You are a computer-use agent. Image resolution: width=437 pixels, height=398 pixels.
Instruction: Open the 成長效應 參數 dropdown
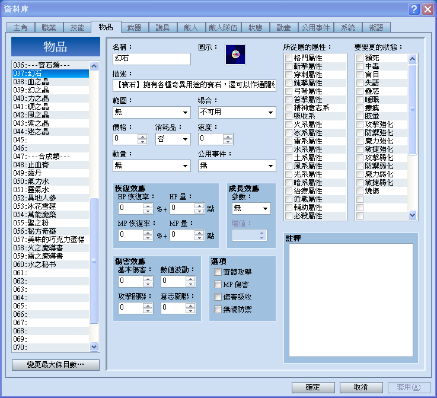click(251, 208)
